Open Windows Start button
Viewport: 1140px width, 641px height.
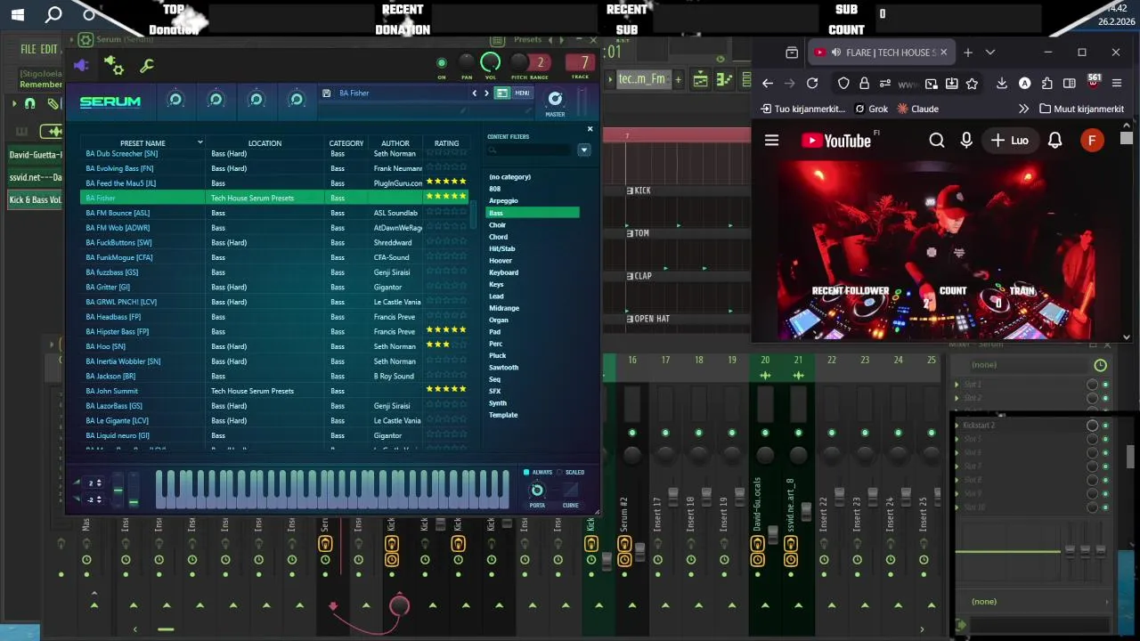(x=18, y=14)
